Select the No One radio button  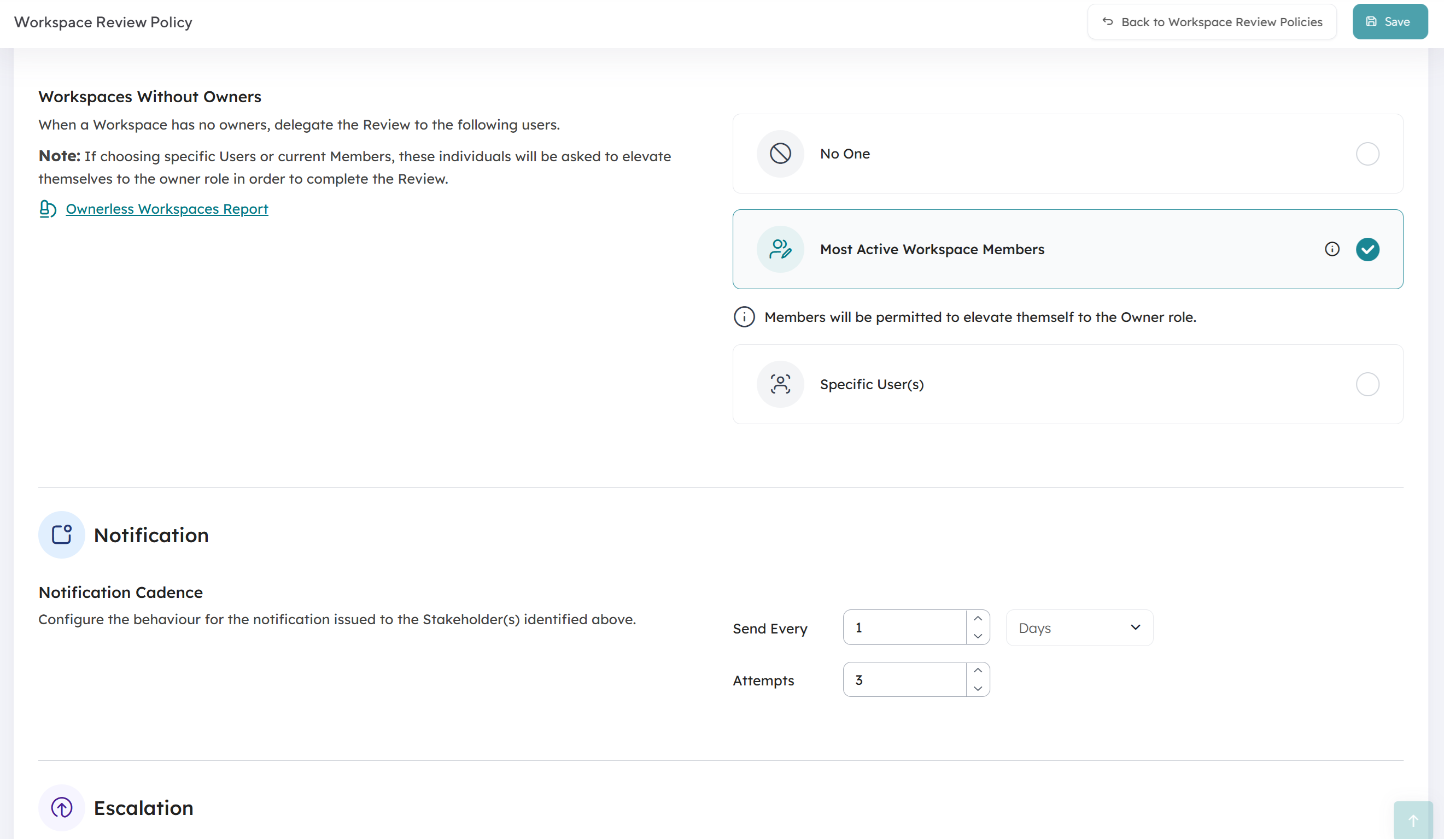[x=1367, y=154]
